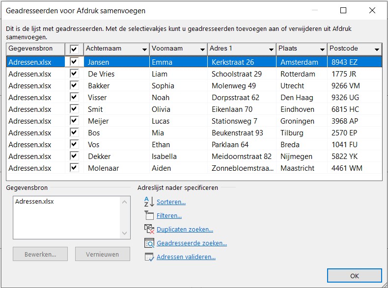This screenshot has height=288, width=388.
Task: Toggle the checkbox for Visser
Action: click(74, 97)
